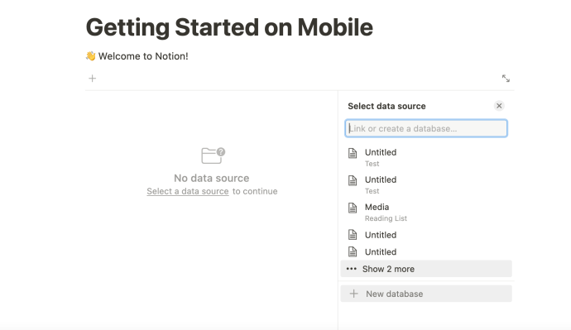Click the expand full-page arrows icon
This screenshot has width=571, height=330.
506,79
